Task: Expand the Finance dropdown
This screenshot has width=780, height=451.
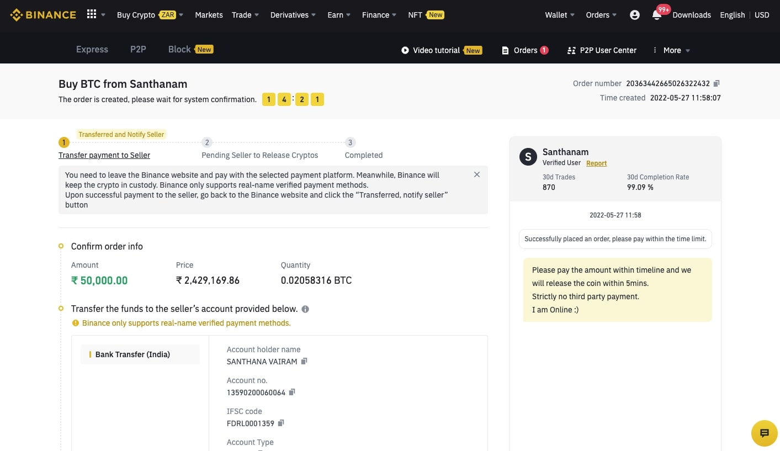Action: (379, 15)
